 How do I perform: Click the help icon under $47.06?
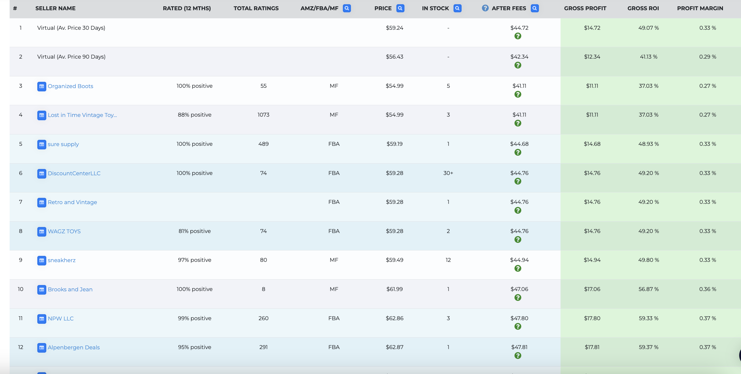518,298
